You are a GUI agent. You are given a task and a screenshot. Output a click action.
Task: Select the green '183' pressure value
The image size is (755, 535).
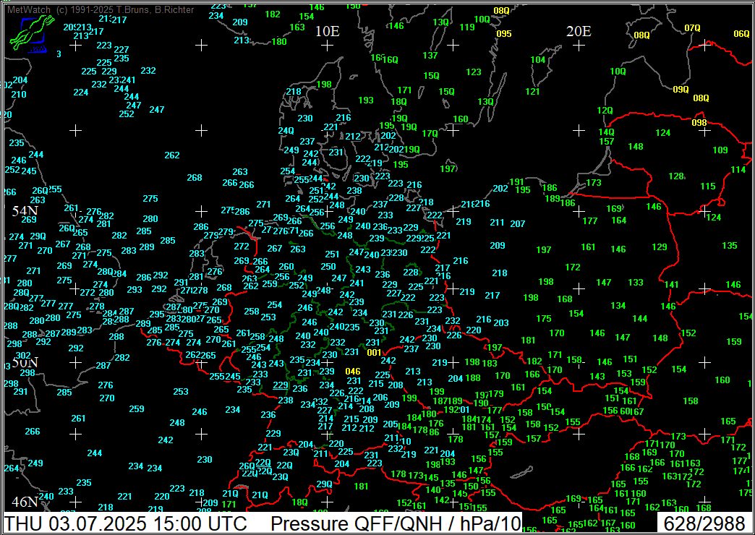pos(490,363)
